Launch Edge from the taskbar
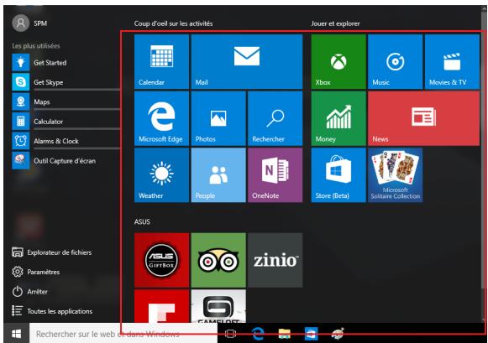This screenshot has height=343, width=488. point(258,334)
